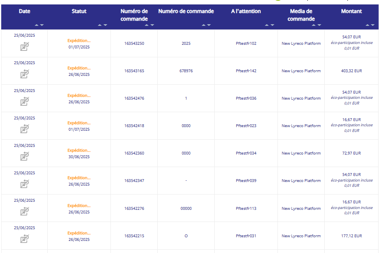This screenshot has width=379, height=253.
Task: Click the reorder icon for order 163542276
Action: (x=25, y=211)
